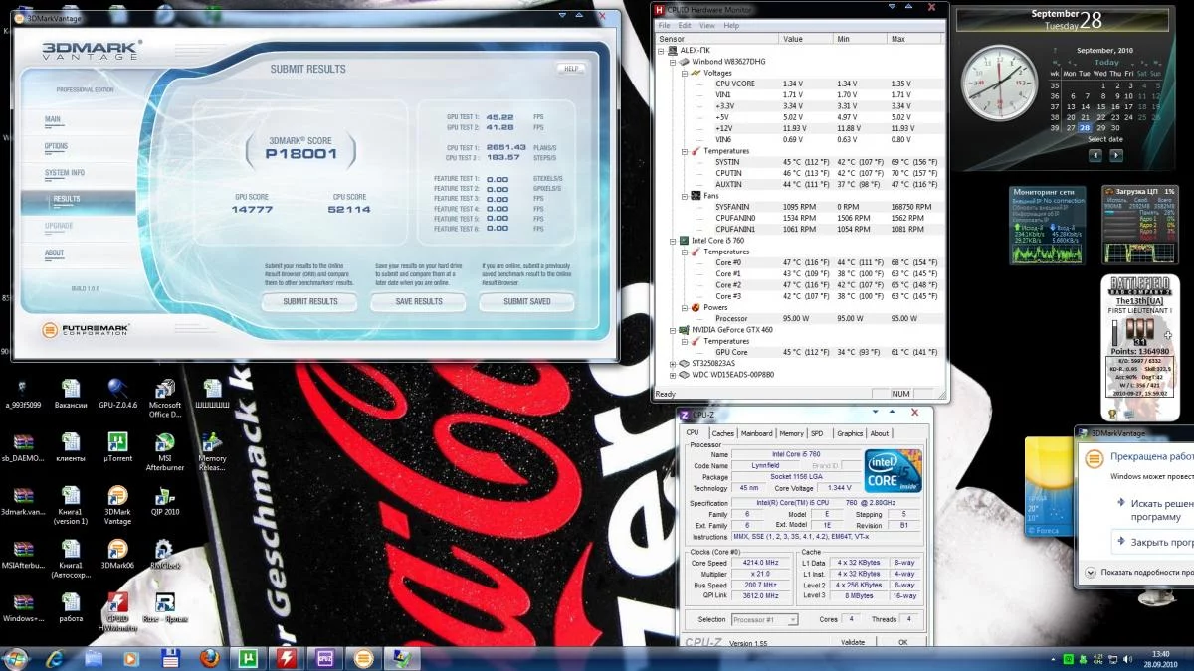Viewport: 1194px width, 671px height.
Task: Collapse the Voltages group in HWMonitor
Action: [685, 73]
